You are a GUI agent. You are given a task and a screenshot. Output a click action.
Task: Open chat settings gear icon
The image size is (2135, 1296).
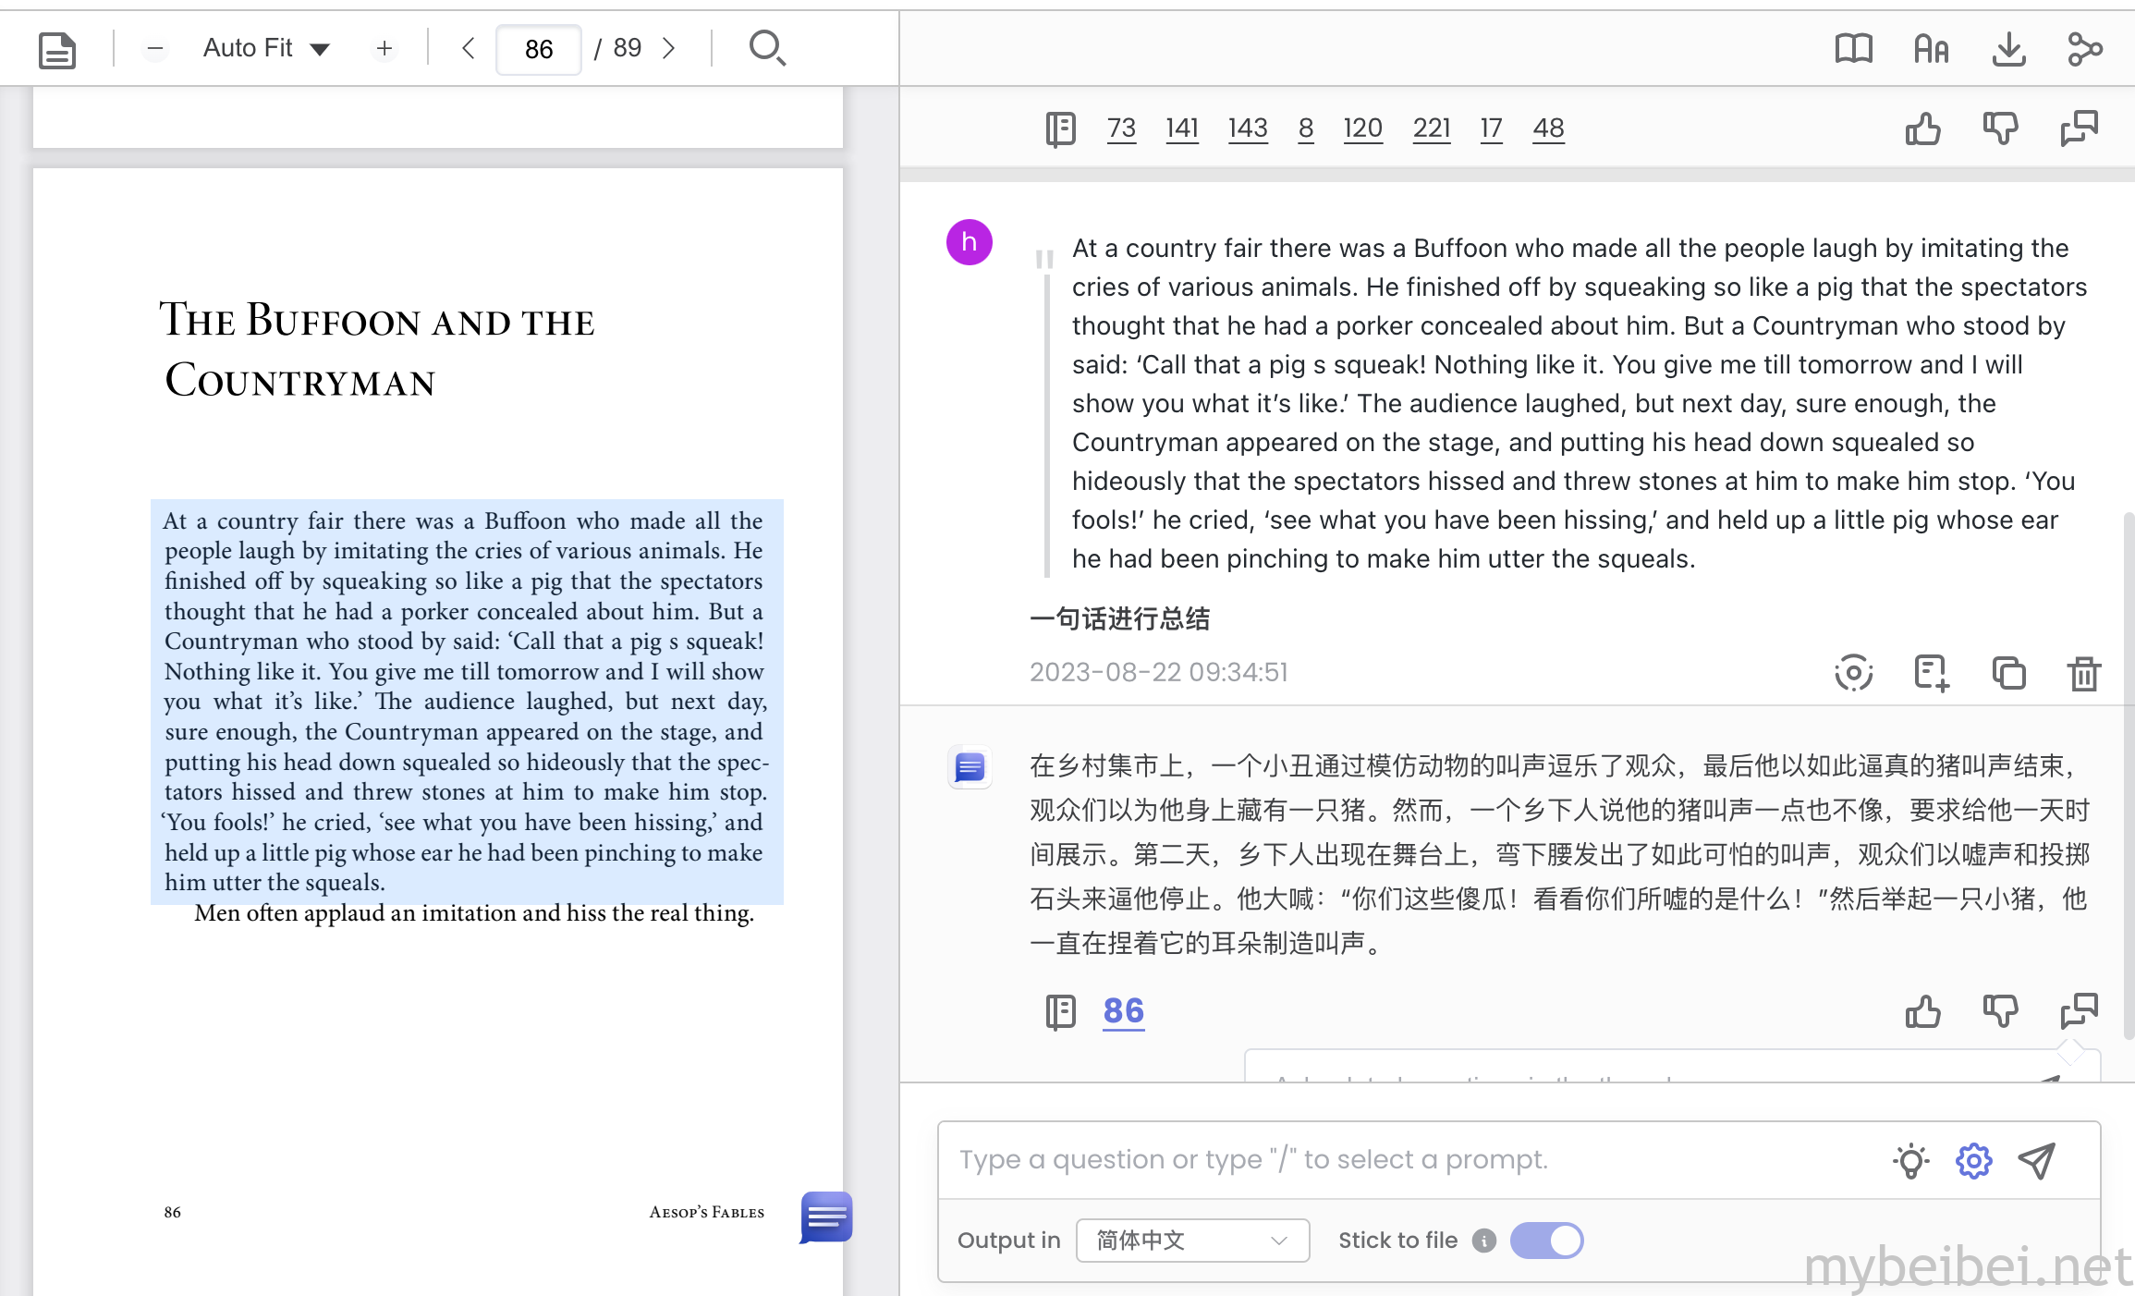1973,1160
